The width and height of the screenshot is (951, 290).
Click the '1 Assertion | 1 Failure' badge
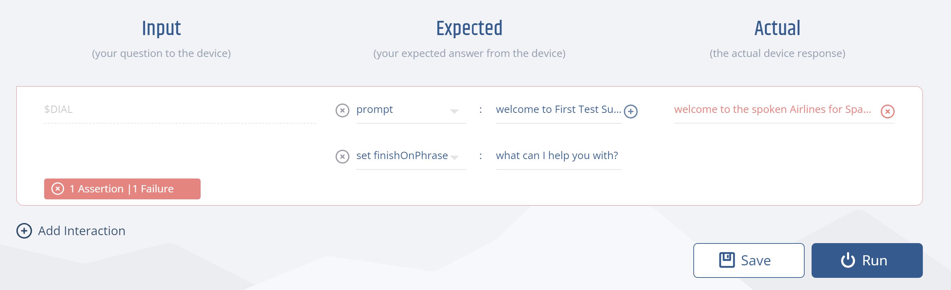122,189
